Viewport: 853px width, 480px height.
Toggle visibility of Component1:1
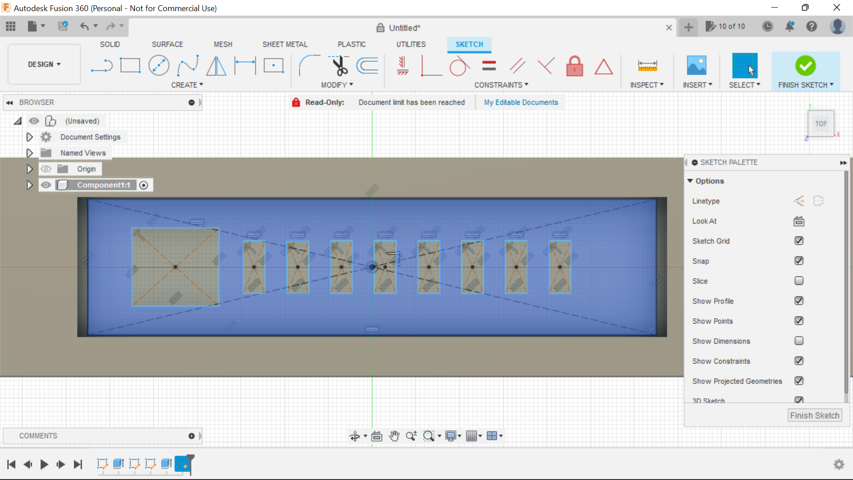(46, 185)
